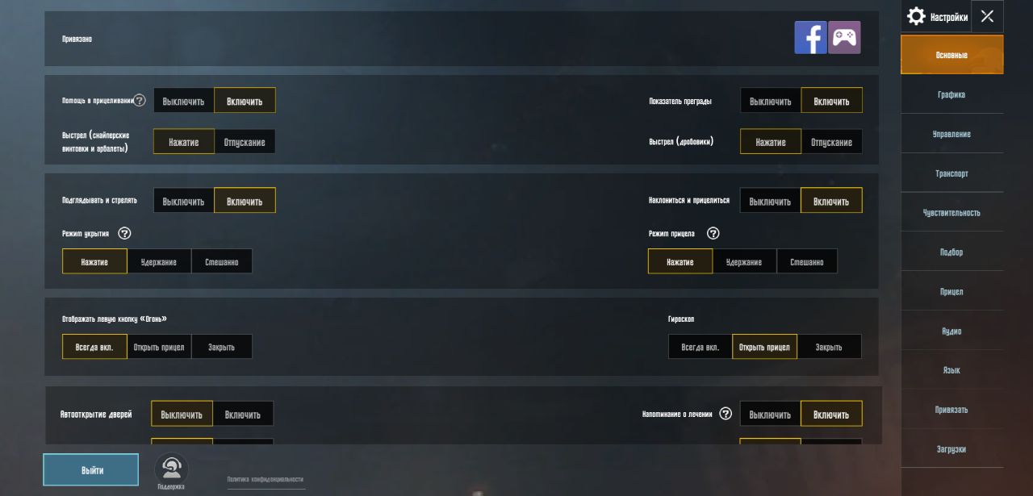Choose Смешанно for Режим прицела
The height and width of the screenshot is (496, 1033).
pos(807,261)
